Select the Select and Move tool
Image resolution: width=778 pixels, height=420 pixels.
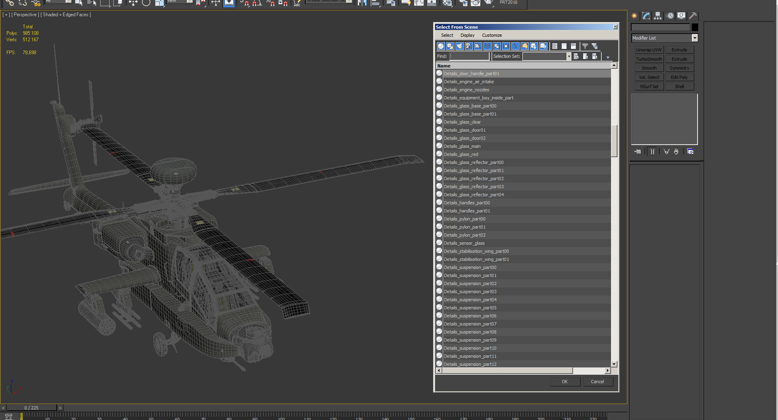tap(133, 3)
